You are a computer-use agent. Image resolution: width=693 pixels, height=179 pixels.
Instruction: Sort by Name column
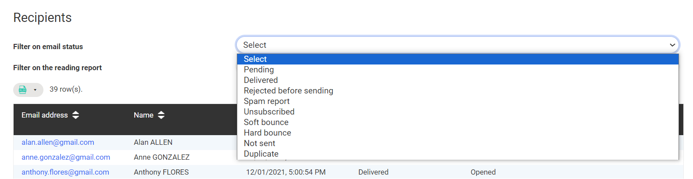(x=161, y=115)
